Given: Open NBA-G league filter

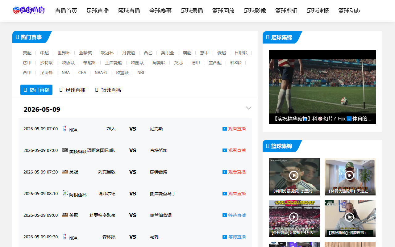Looking at the screenshot, I should (x=101, y=73).
